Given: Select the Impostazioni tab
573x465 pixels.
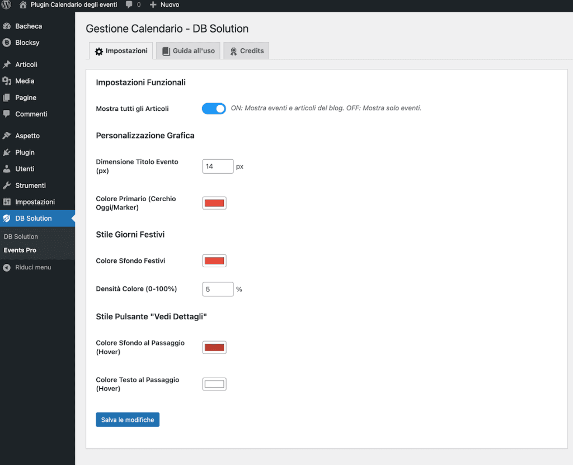Looking at the screenshot, I should 121,51.
